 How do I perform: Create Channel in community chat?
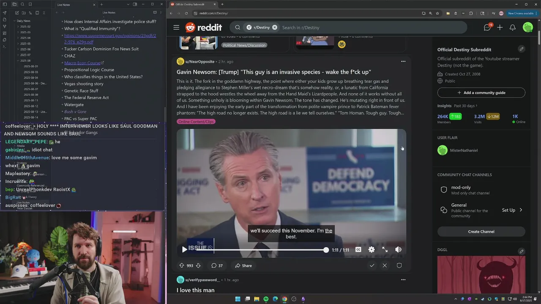tap(481, 231)
